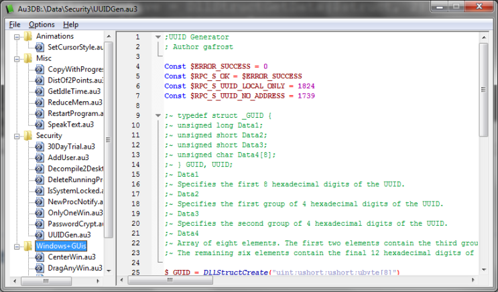498x292 pixels.
Task: Open the File menu
Action: point(15,24)
